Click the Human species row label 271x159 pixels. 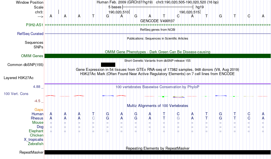coord(37,114)
